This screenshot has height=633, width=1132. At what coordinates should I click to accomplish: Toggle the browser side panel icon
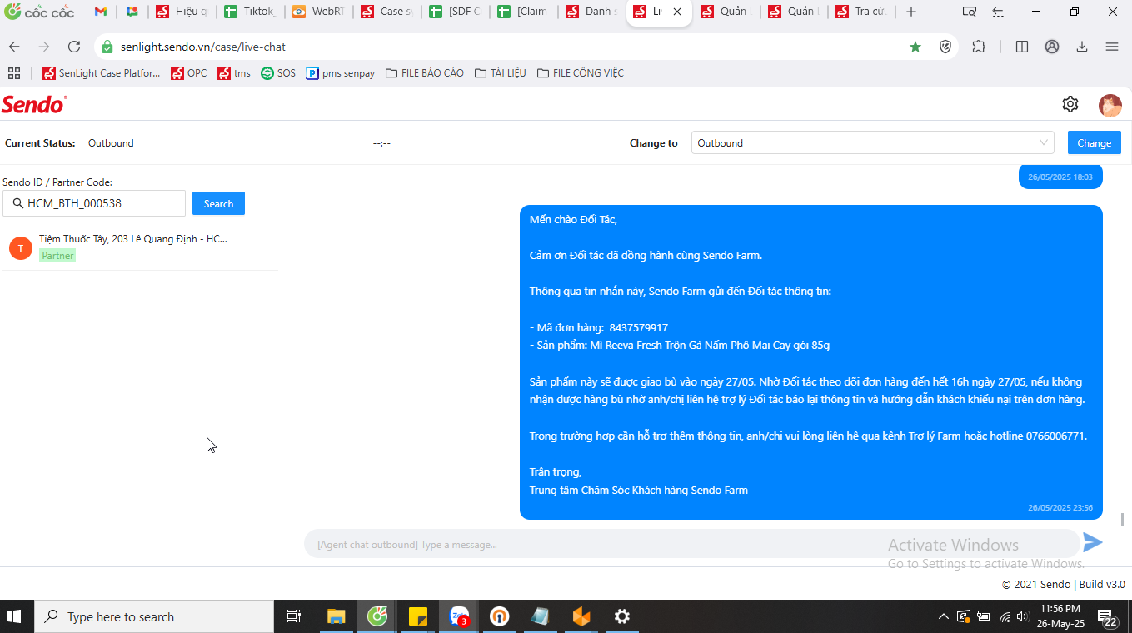click(1022, 47)
